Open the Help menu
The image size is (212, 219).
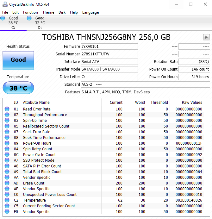(x=74, y=12)
